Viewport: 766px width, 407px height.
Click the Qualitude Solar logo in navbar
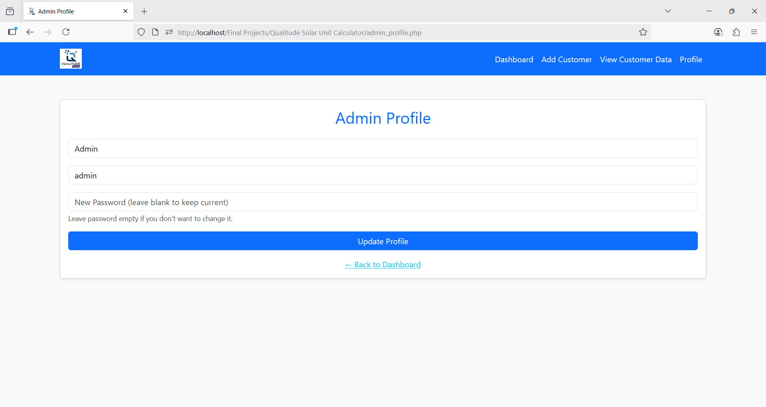pos(71,59)
